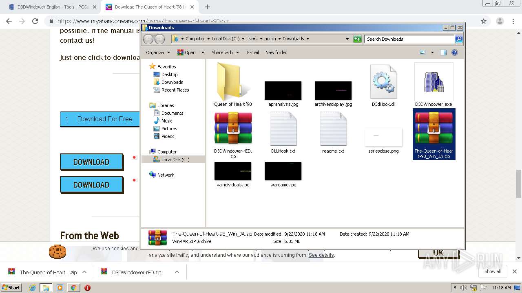Bookmark this page with star icon
The width and height of the screenshot is (522, 293).
pos(484,21)
